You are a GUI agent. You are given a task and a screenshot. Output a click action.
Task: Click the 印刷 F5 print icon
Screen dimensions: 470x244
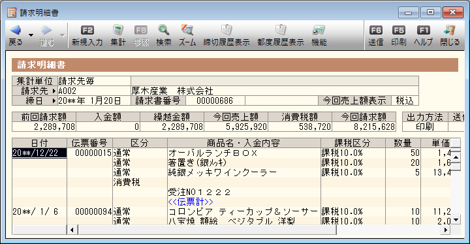399,30
